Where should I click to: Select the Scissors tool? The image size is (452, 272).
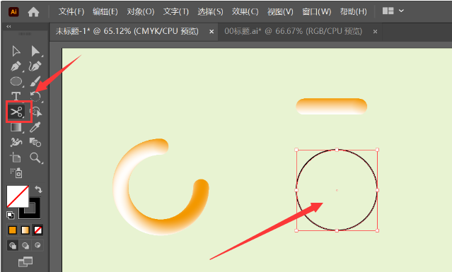pyautogui.click(x=16, y=112)
